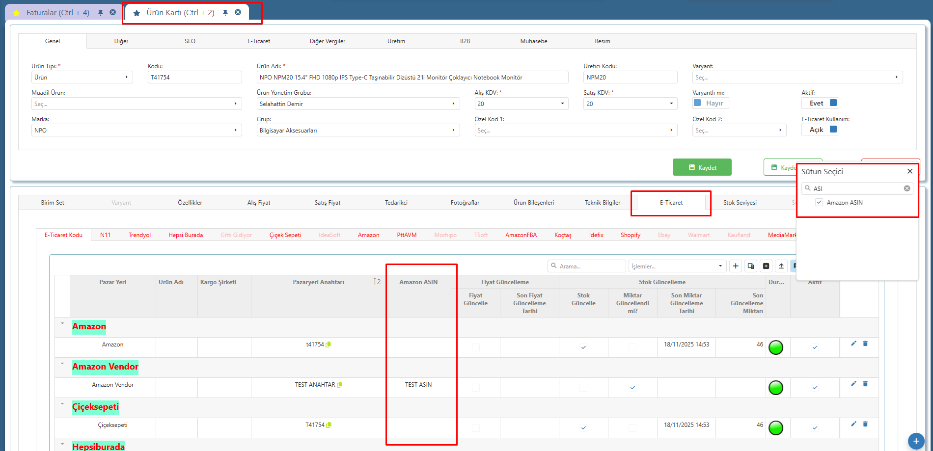The width and height of the screenshot is (933, 451).
Task: Pin the Ürün Kartı tab
Action: tap(225, 13)
